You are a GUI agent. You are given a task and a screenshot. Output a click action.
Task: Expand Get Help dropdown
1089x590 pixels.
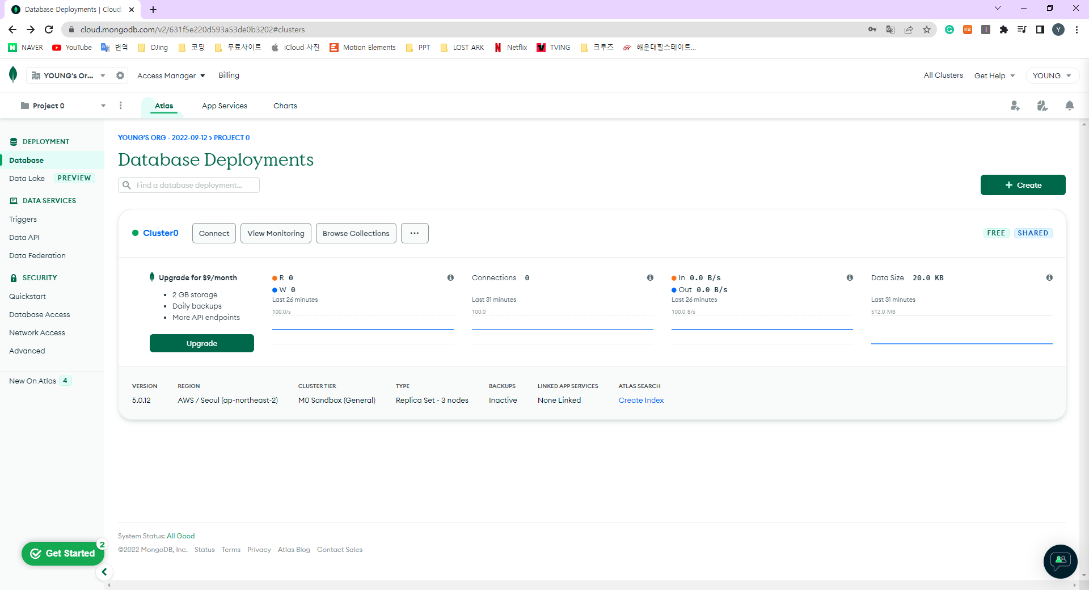point(994,75)
